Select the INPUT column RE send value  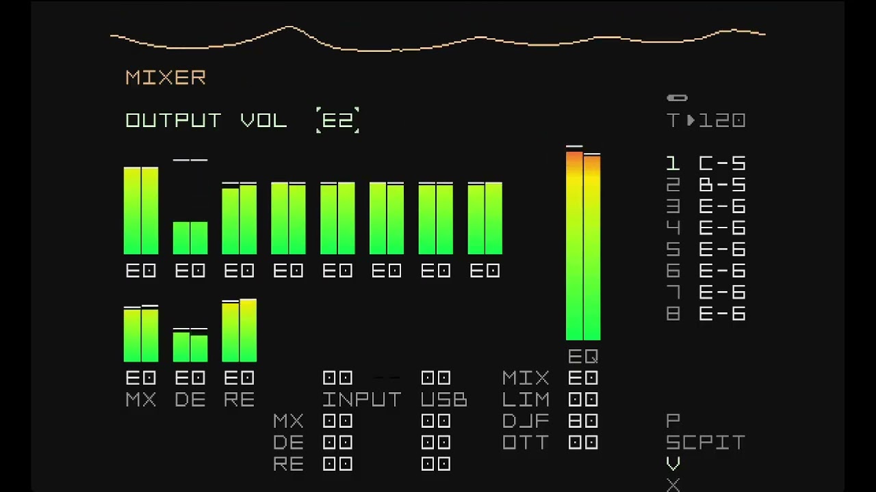(337, 464)
